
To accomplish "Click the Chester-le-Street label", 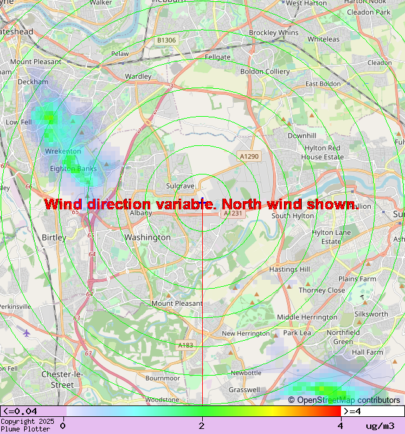I will (61, 379).
